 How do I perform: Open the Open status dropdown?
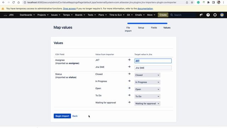point(147,89)
